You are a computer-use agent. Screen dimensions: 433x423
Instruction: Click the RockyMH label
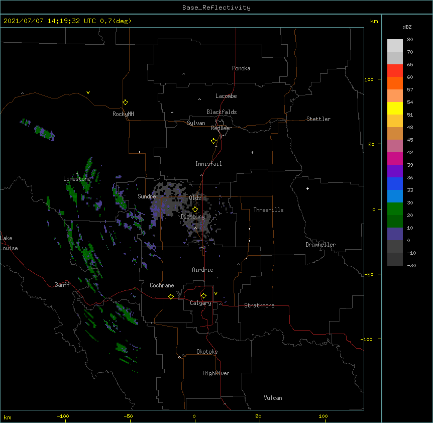tap(123, 114)
